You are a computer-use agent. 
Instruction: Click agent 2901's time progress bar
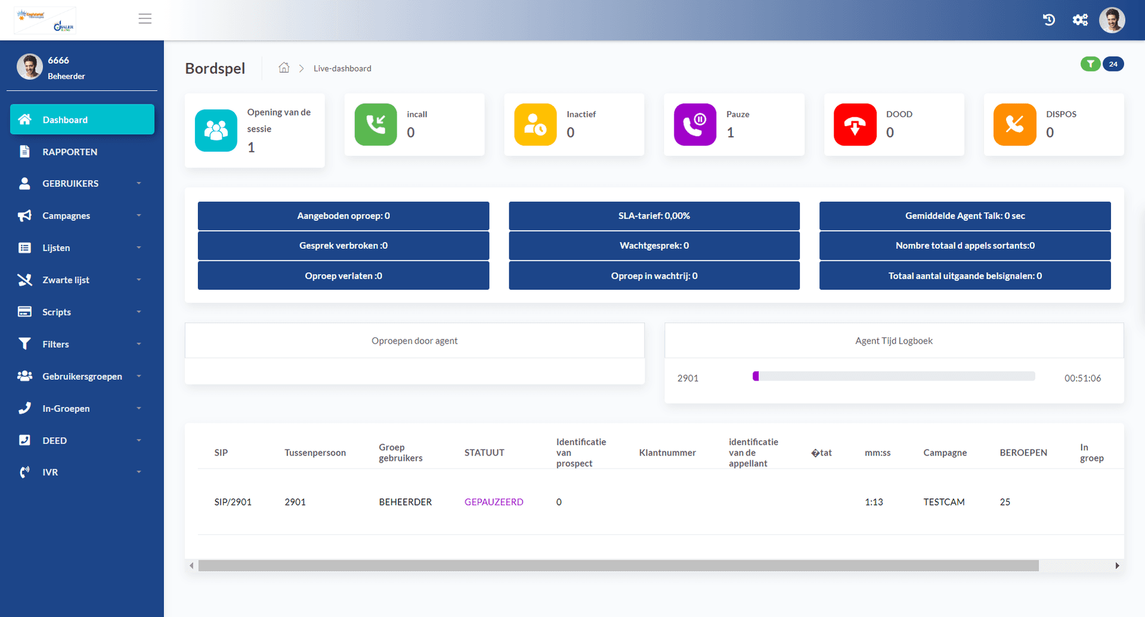[x=893, y=376]
